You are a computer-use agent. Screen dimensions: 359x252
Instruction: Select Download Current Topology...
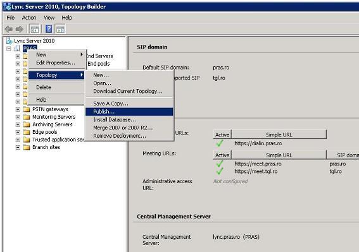click(x=129, y=91)
